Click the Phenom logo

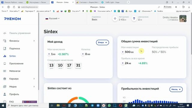[13, 19]
